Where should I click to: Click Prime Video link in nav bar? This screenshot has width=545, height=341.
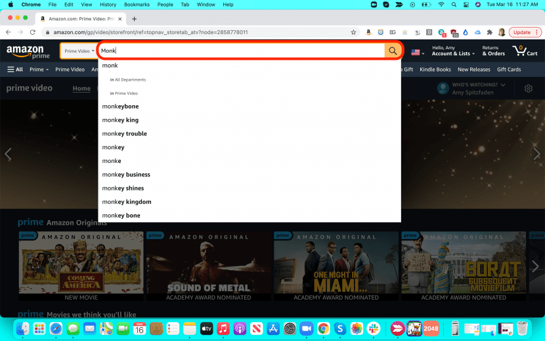70,70
